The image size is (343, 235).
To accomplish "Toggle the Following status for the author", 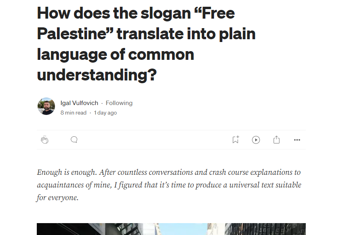I will coord(119,103).
